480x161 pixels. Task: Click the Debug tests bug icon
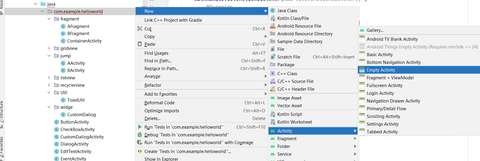point(139,135)
